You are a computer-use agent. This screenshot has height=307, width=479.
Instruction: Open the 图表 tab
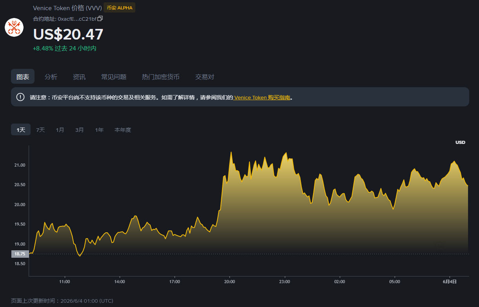pyautogui.click(x=23, y=77)
